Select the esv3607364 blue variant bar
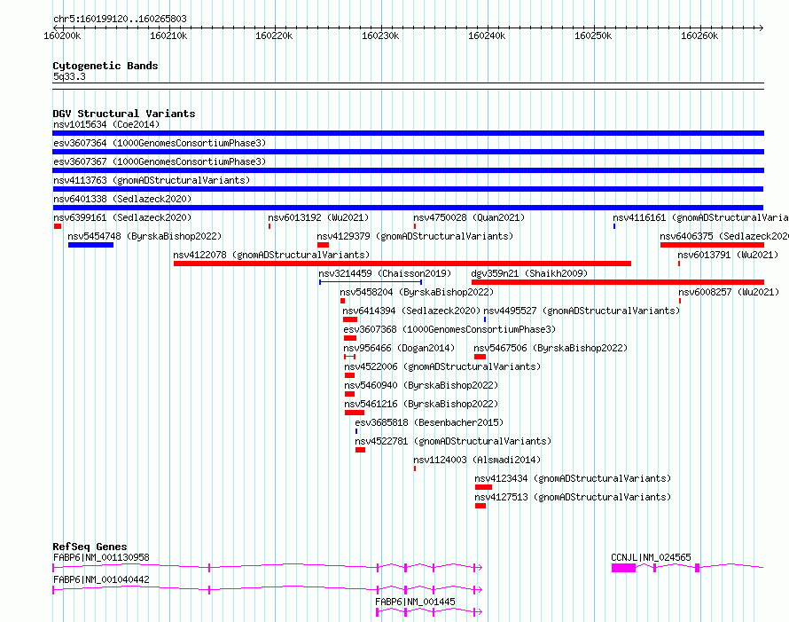 pos(408,152)
